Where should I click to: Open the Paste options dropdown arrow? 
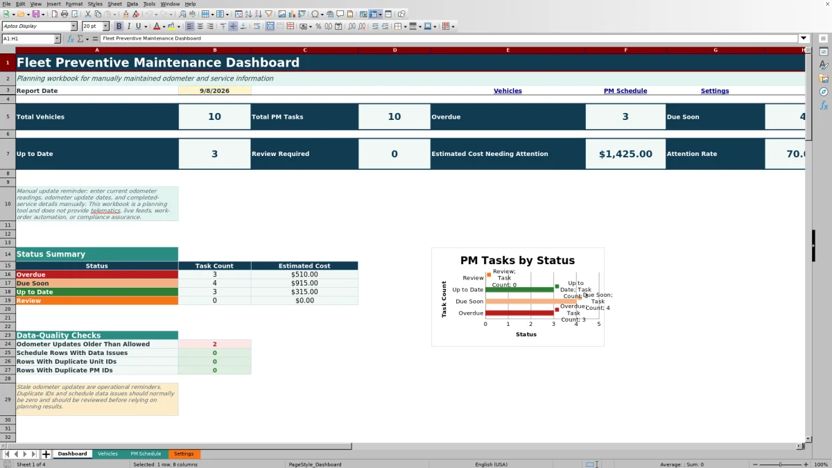[115, 14]
